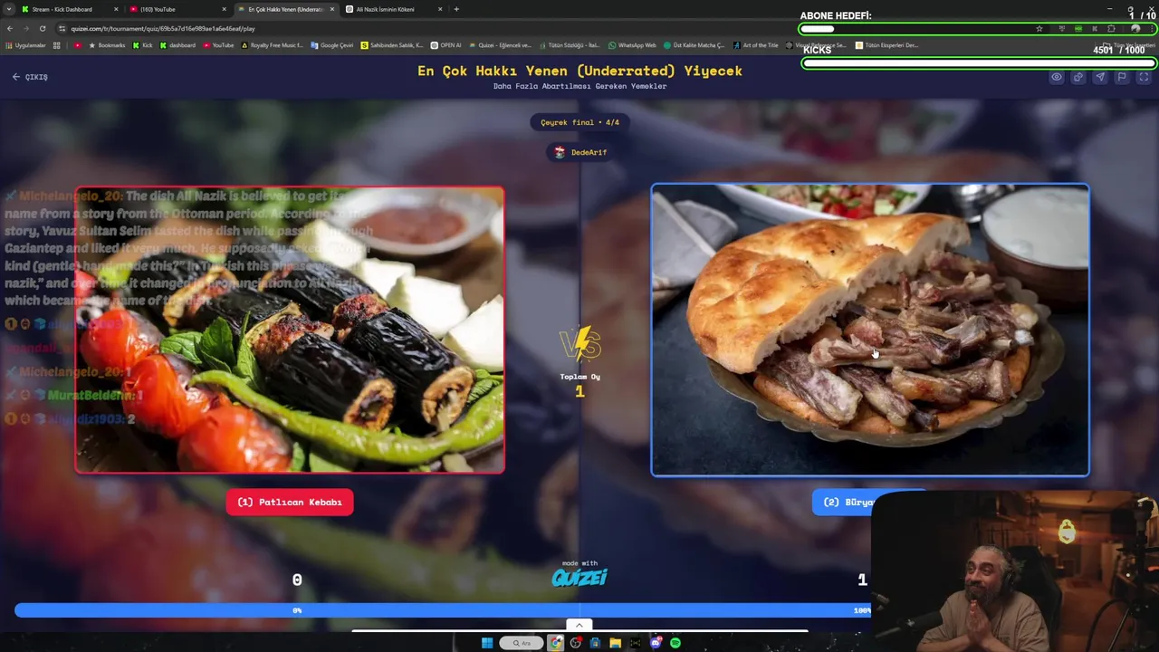Bookmark this page with star icon

tap(1039, 29)
